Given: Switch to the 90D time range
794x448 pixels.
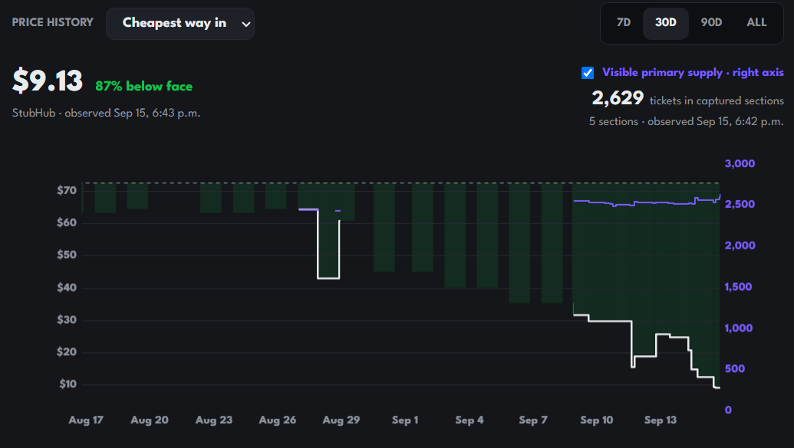Looking at the screenshot, I should pyautogui.click(x=711, y=23).
